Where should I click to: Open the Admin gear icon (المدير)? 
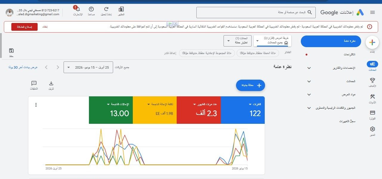372,129
